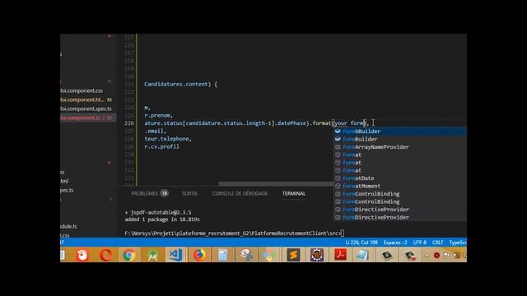Open the component.spec.ts file

click(x=86, y=109)
